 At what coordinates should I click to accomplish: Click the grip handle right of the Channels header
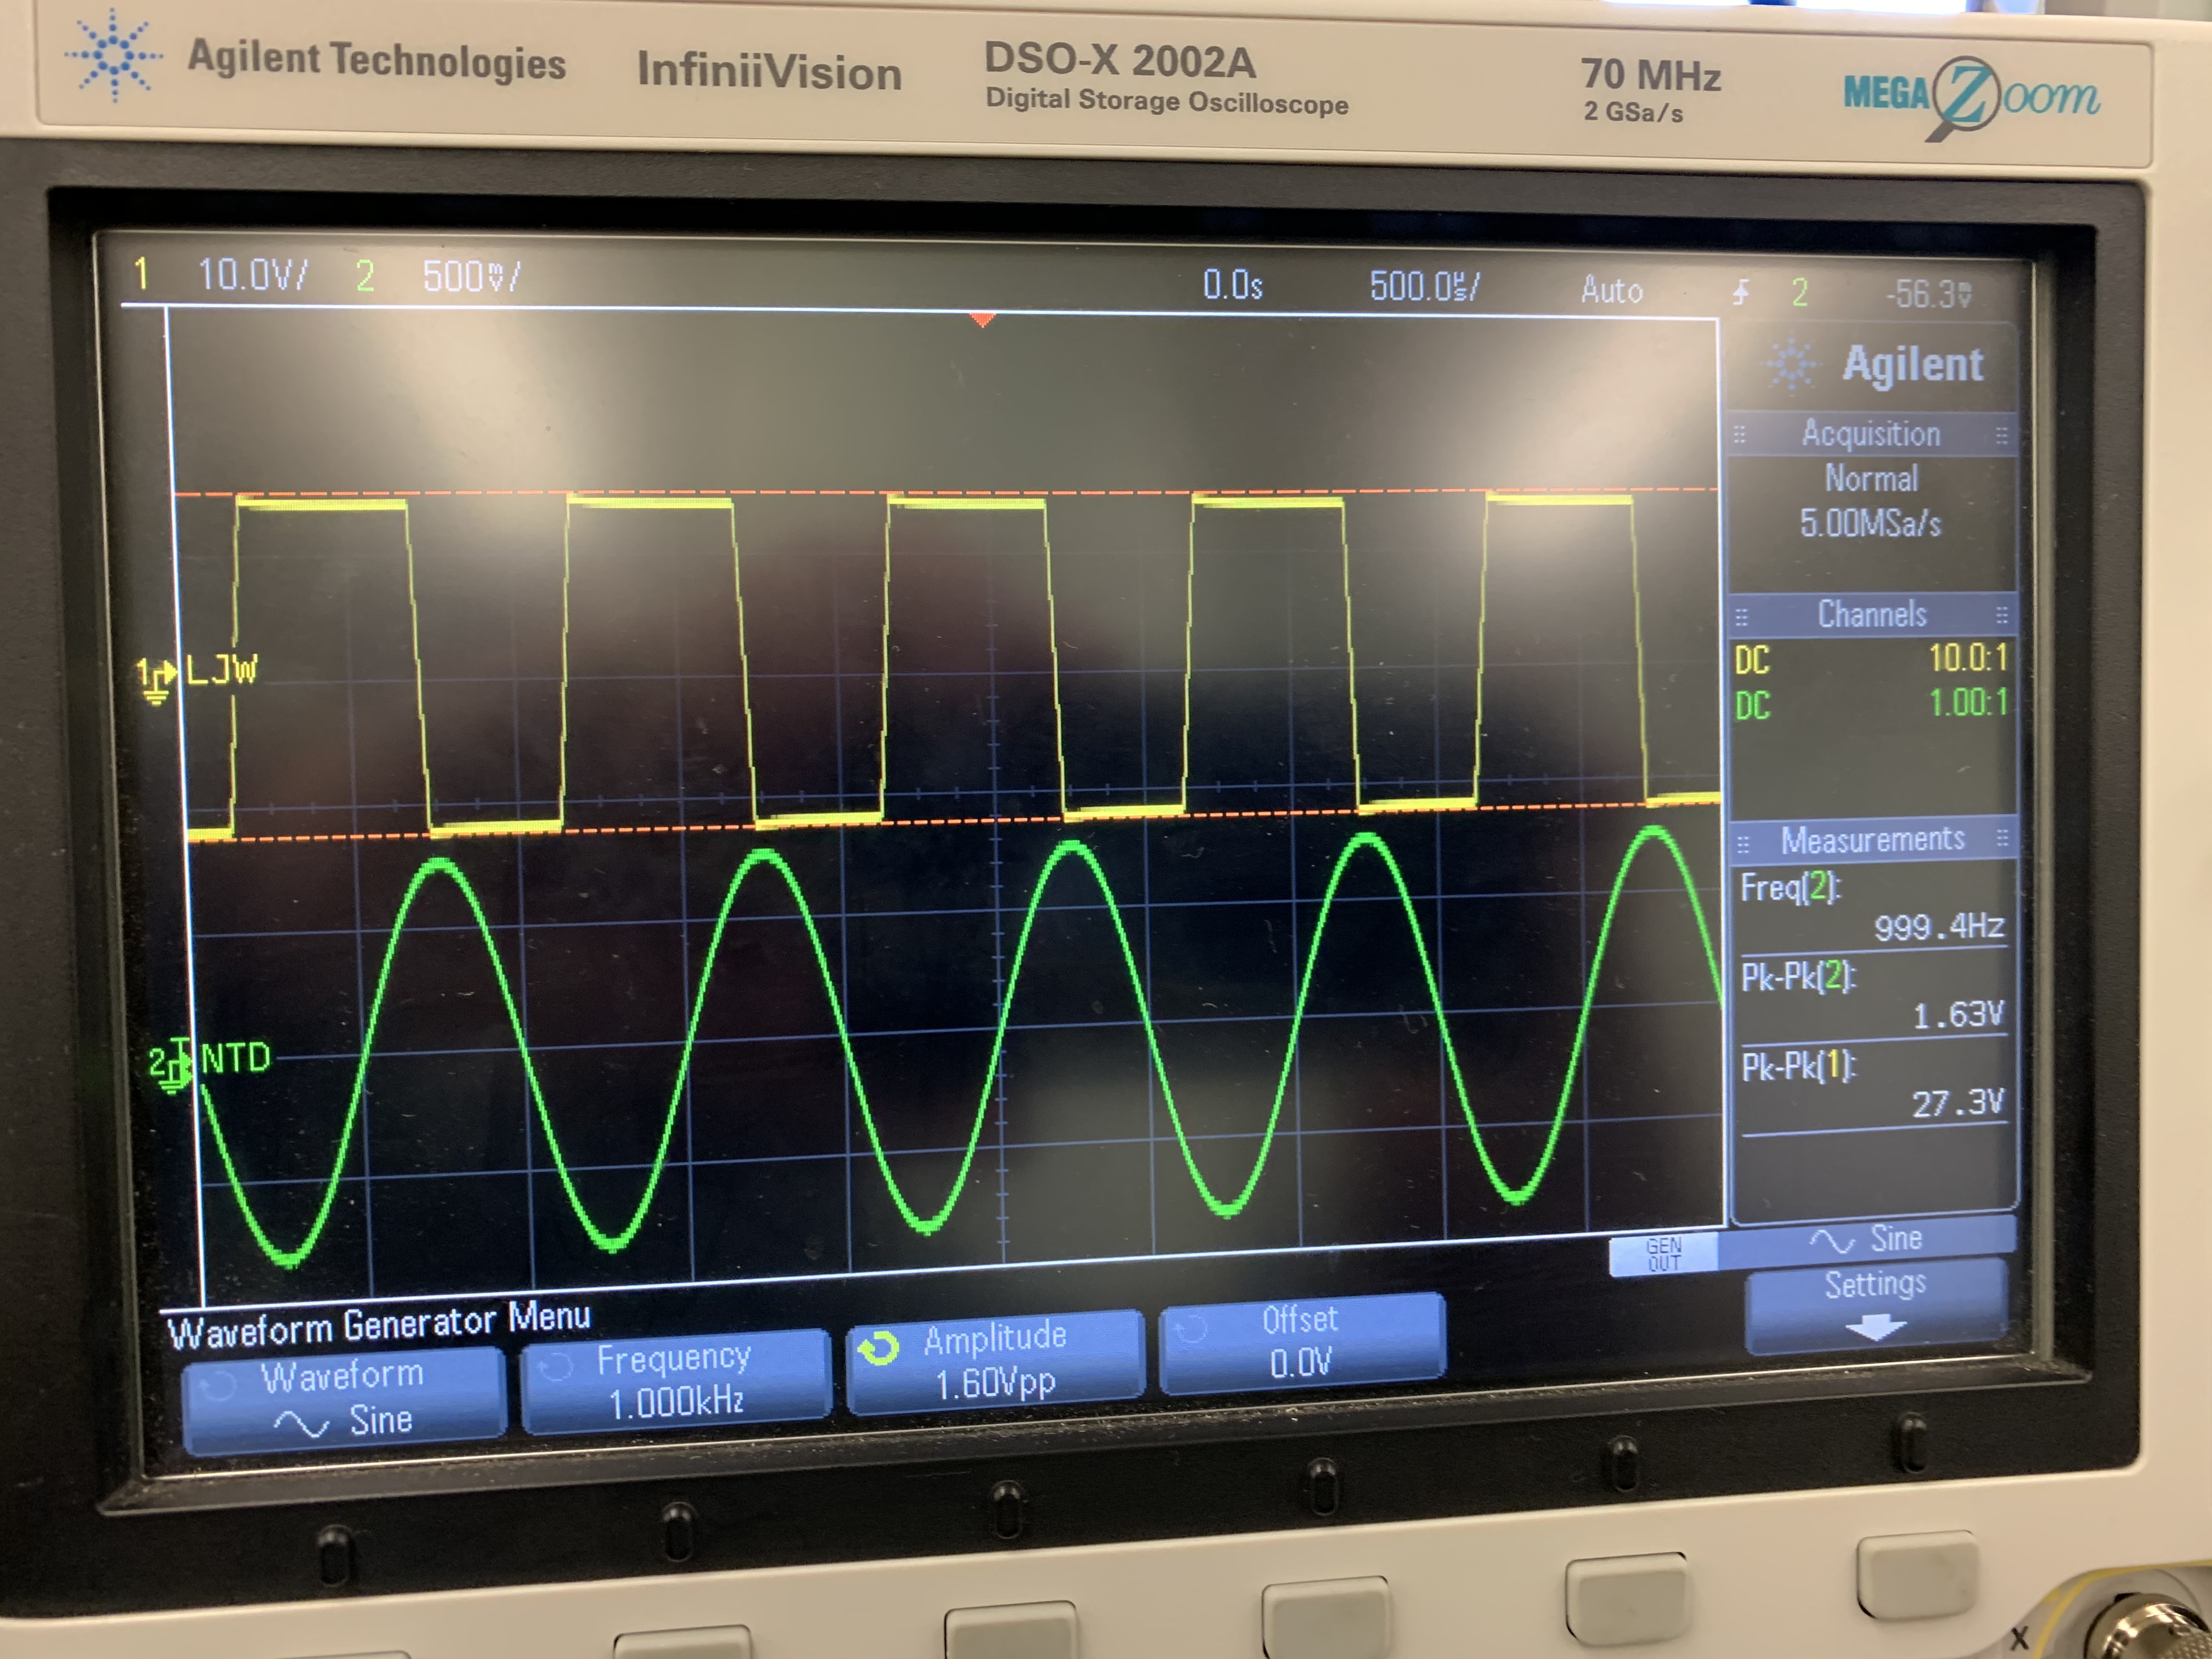point(2001,614)
